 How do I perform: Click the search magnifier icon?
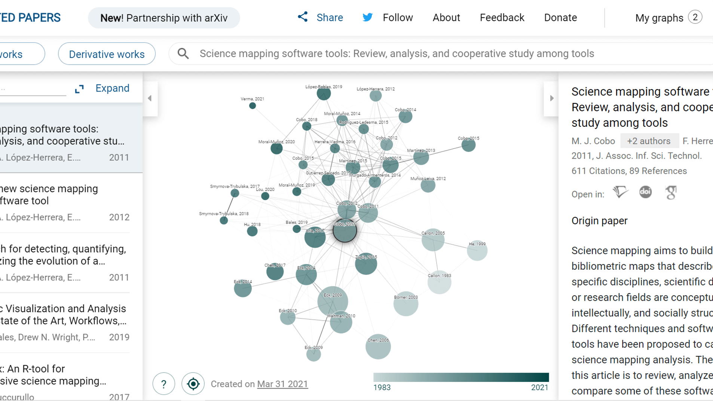coord(183,53)
